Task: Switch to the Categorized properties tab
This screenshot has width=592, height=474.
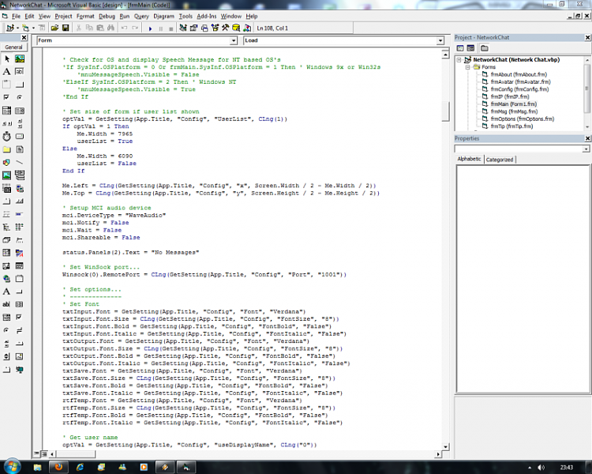Action: 500,160
